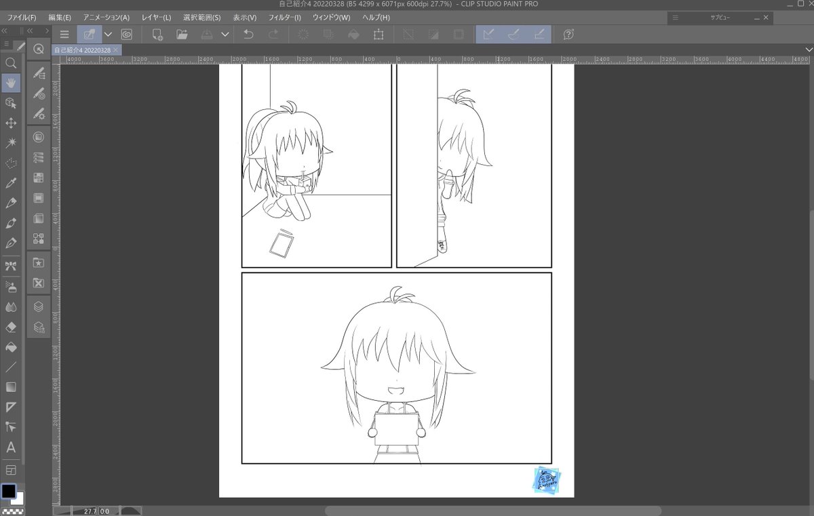Viewport: 814px width, 516px height.
Task: Collapse the tool palette double-arrow
Action: tap(5, 31)
